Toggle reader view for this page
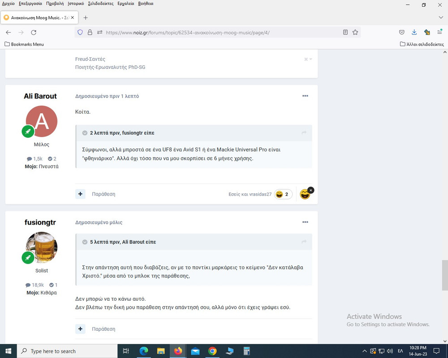Screen dimensions: 448x358 pos(345,33)
